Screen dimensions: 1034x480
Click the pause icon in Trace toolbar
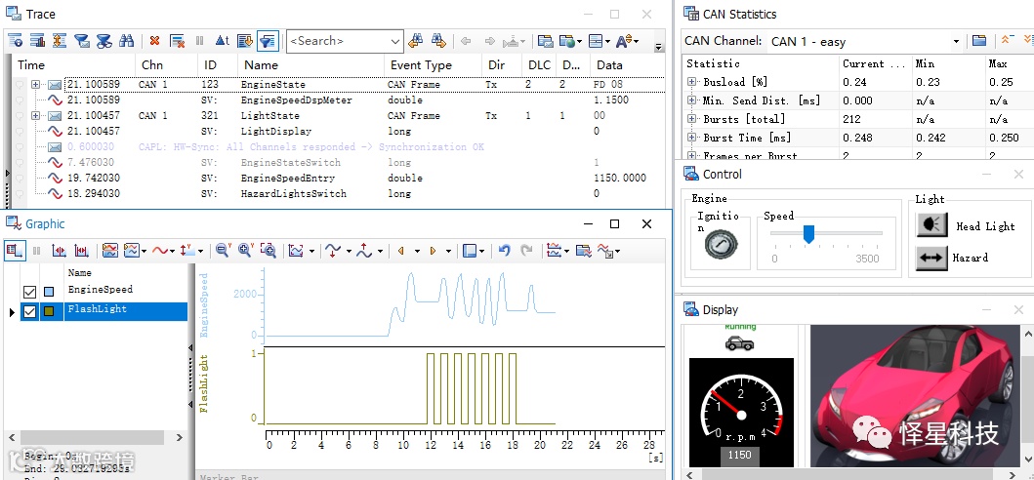(200, 41)
